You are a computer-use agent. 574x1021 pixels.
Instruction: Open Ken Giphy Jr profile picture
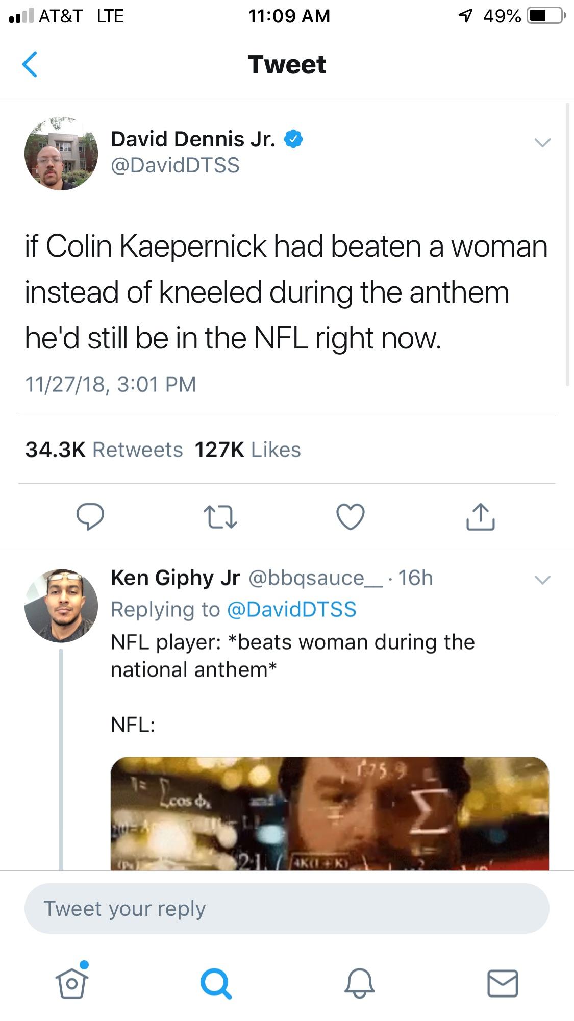(x=61, y=606)
